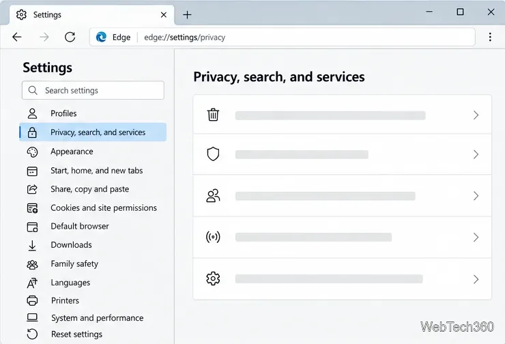Open the three-dot browser menu
Image resolution: width=505 pixels, height=344 pixels.
(x=490, y=37)
